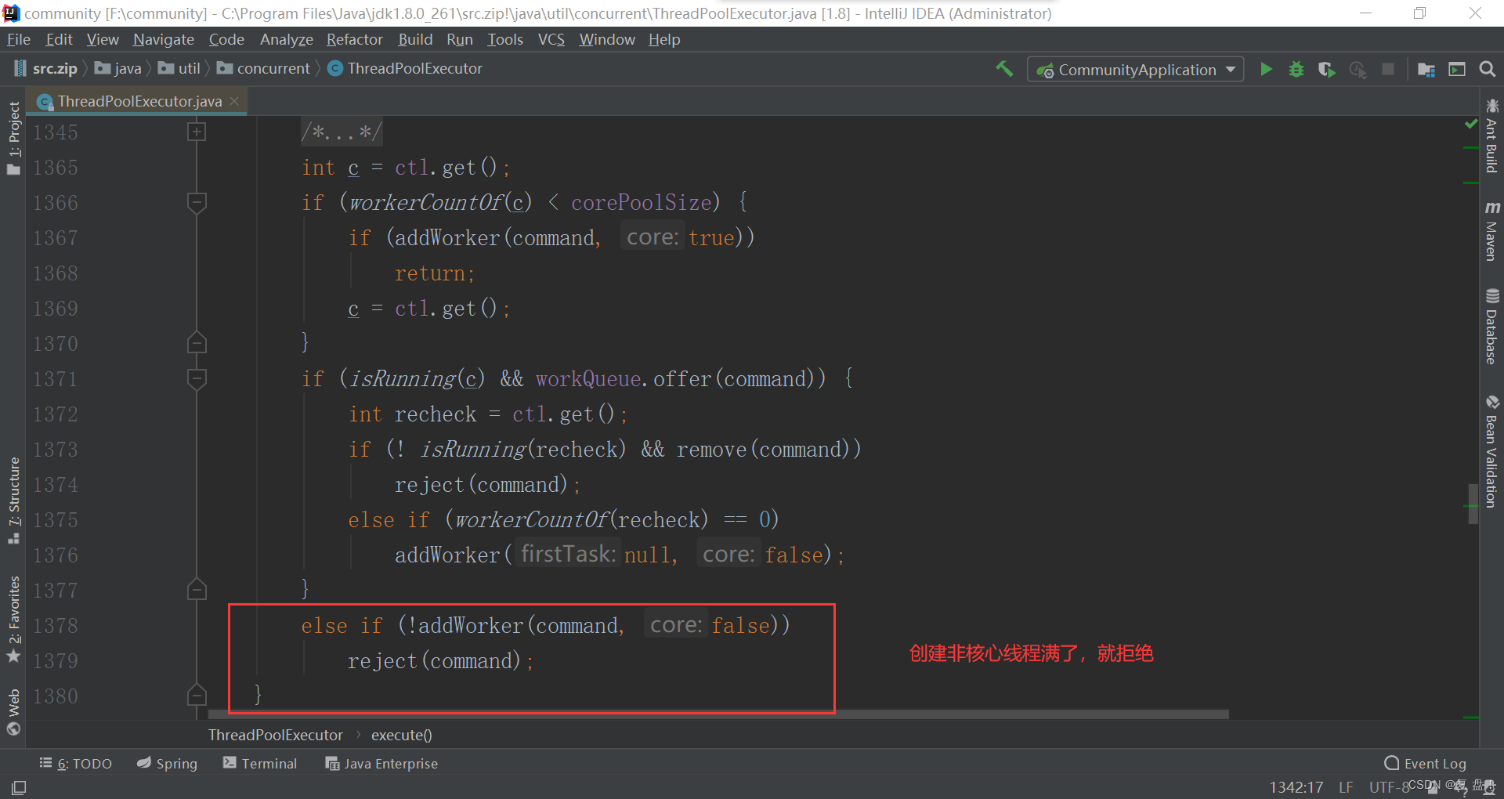The width and height of the screenshot is (1504, 799).
Task: Open the Refactor menu
Action: tap(355, 39)
